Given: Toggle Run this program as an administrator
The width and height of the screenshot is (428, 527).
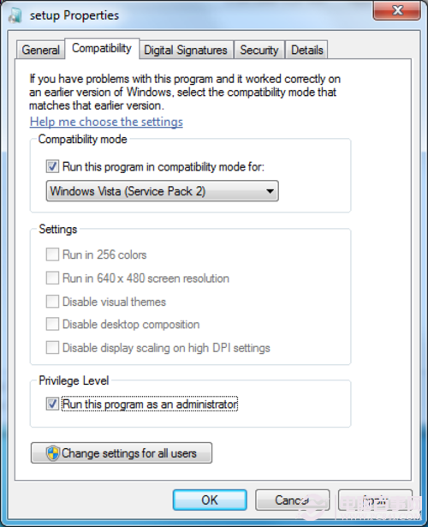Looking at the screenshot, I should (52, 404).
